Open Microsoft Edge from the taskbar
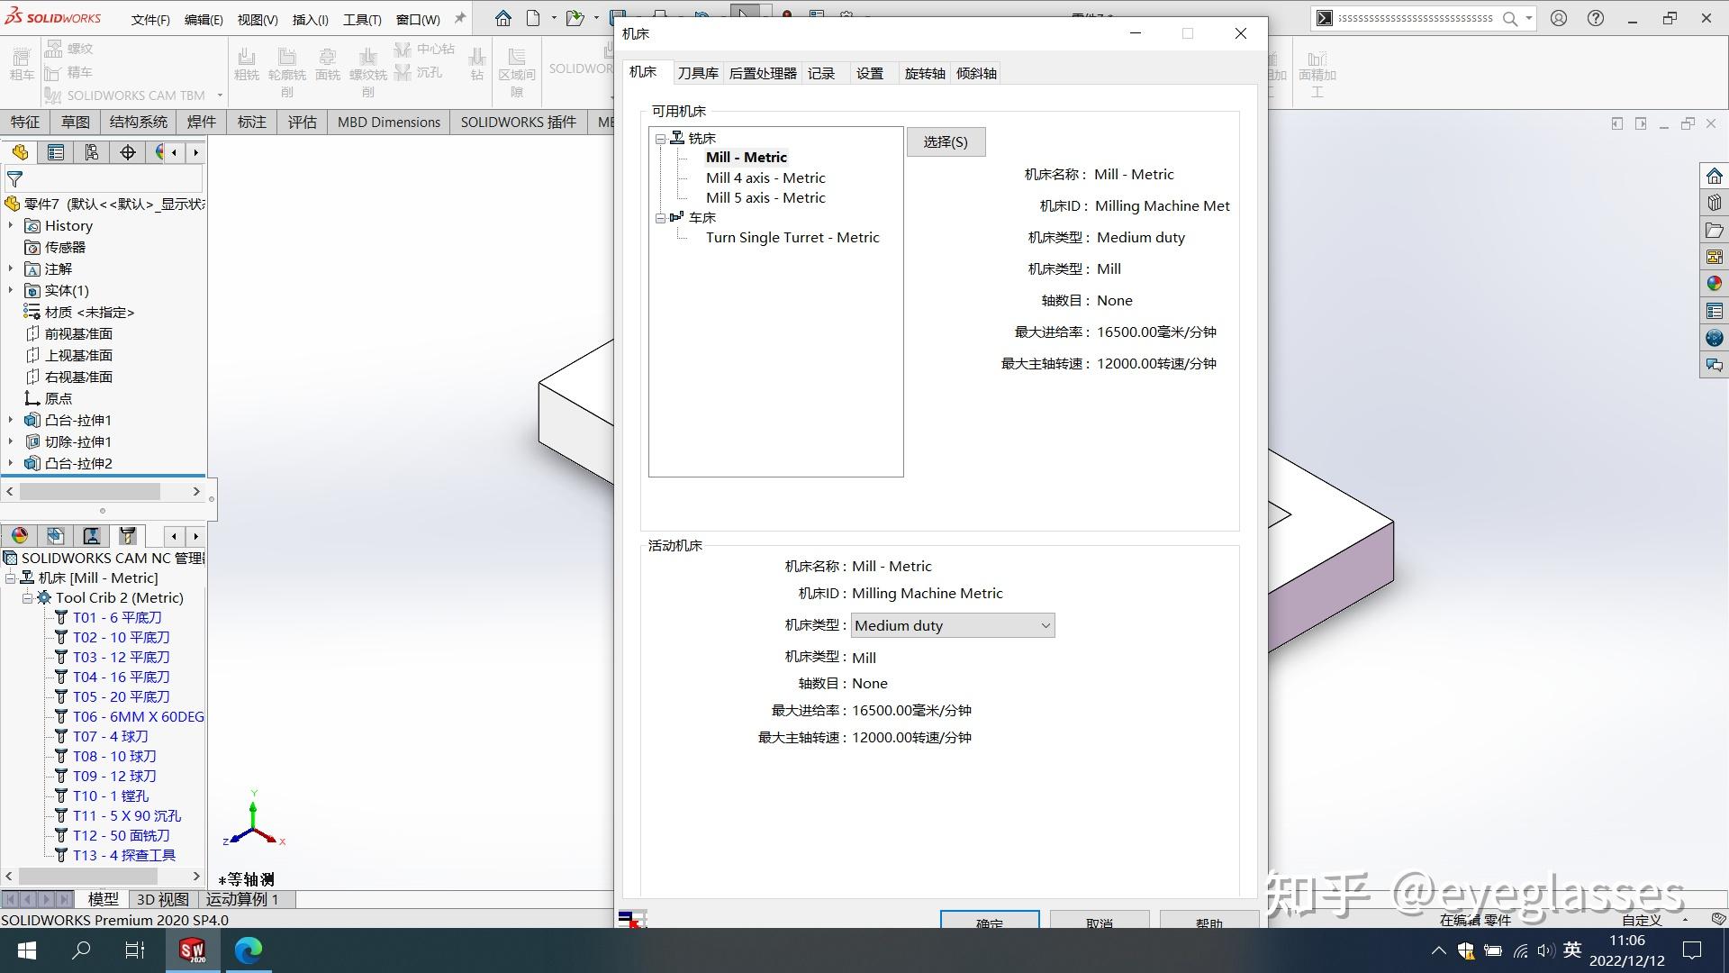This screenshot has height=973, width=1729. tap(249, 950)
